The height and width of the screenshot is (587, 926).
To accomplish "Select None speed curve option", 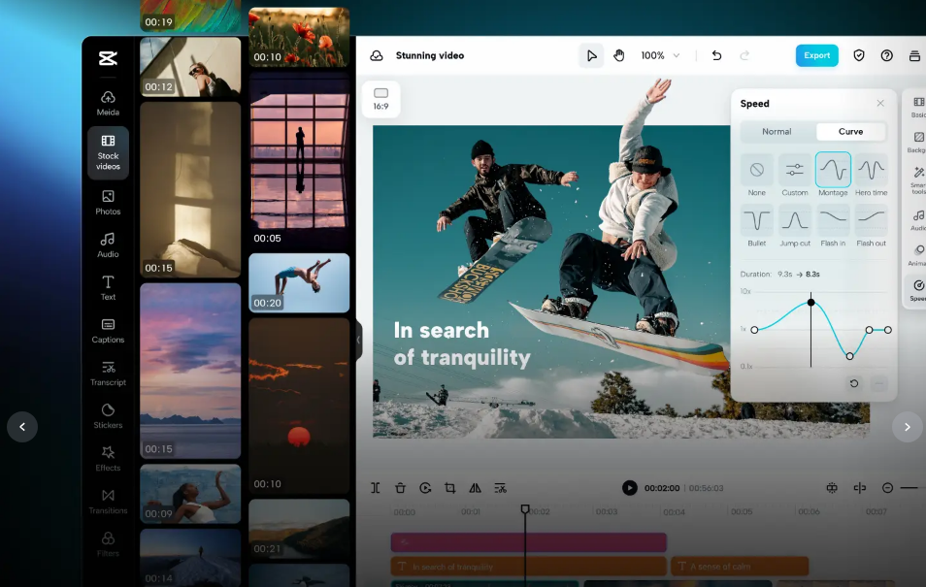I will (x=756, y=170).
